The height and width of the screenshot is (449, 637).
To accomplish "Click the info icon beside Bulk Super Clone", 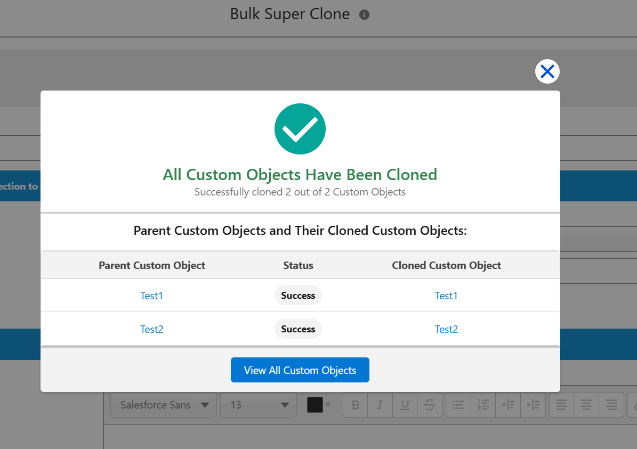I will click(x=365, y=14).
